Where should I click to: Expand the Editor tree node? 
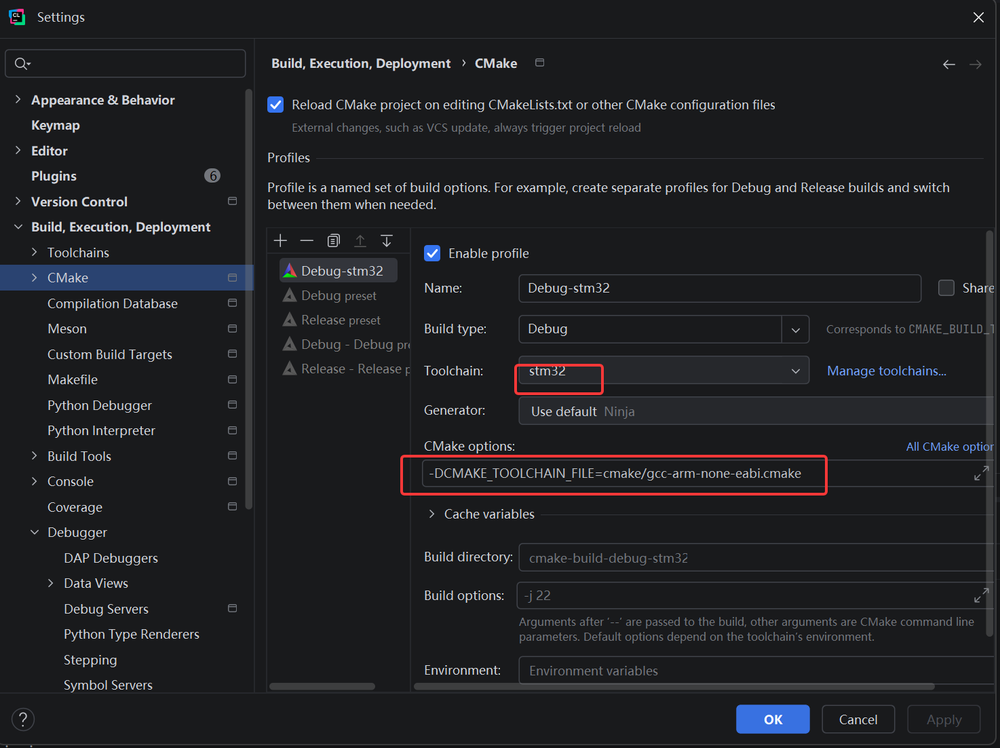point(18,150)
